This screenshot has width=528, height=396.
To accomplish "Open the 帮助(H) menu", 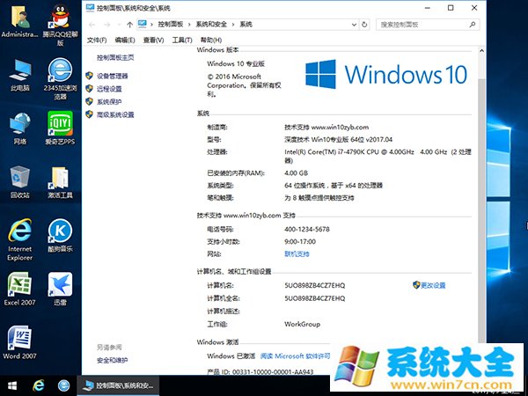I will (x=211, y=40).
